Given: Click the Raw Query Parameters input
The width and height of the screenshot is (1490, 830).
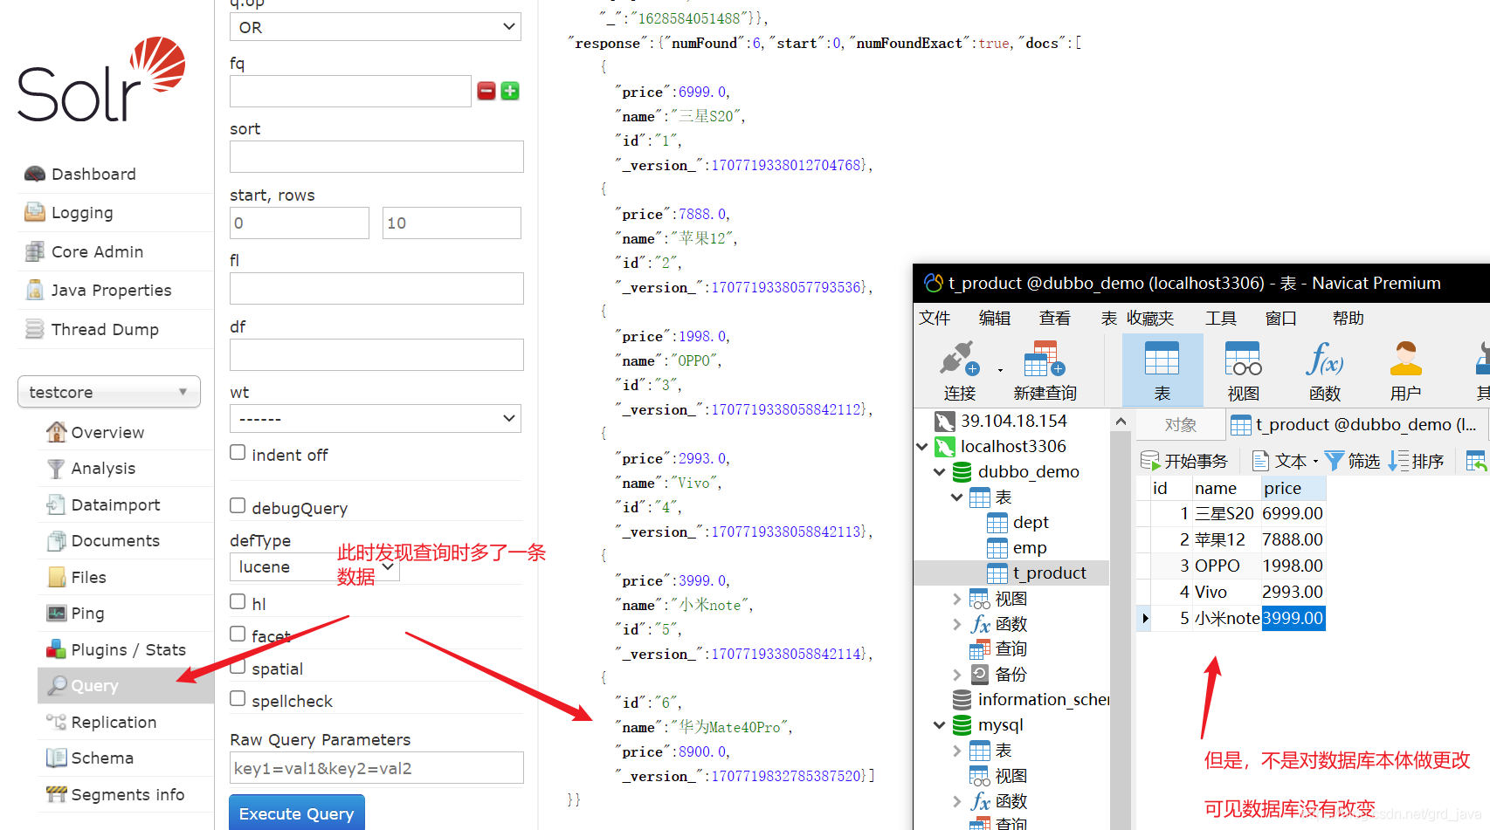Looking at the screenshot, I should coord(376,768).
